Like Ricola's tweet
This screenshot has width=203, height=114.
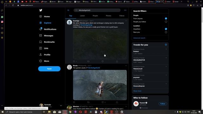102,102
